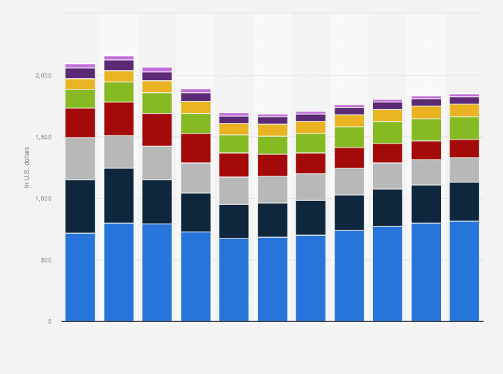The image size is (503, 374).
Task: Select the yellow segment of the tallest bar
Action: coord(119,76)
